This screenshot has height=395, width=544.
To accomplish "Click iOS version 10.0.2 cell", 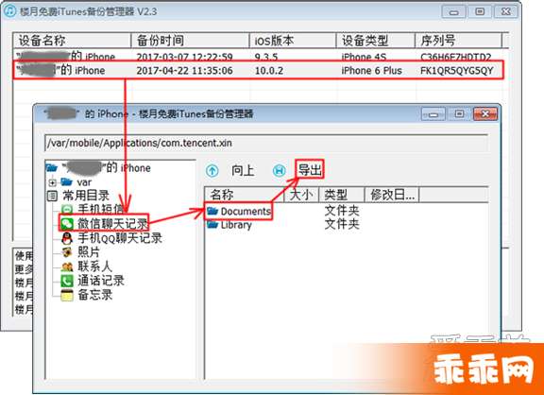I will [x=269, y=71].
